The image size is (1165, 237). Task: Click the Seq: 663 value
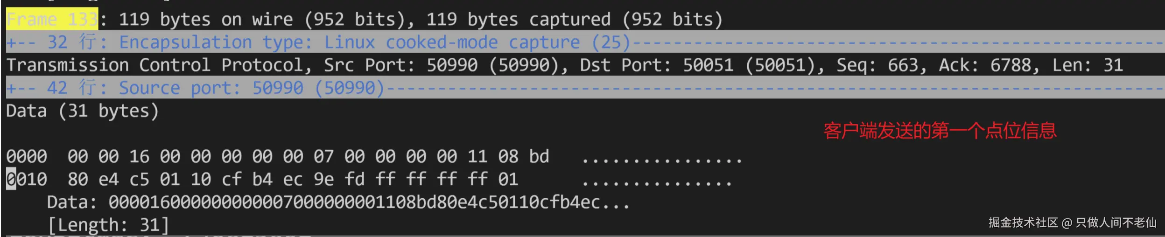[x=881, y=65]
